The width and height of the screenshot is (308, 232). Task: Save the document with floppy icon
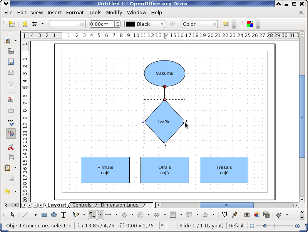tap(11, 62)
